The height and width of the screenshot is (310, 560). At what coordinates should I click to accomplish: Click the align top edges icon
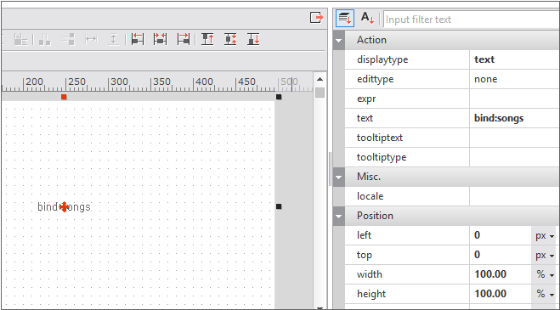tap(207, 39)
